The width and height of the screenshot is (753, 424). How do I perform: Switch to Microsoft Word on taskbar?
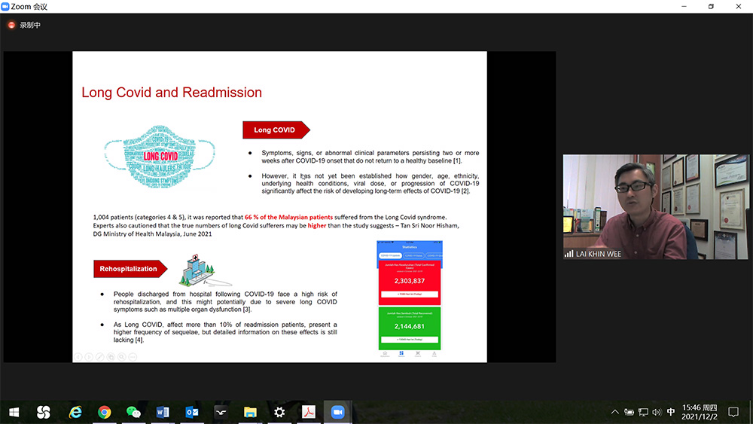tap(163, 412)
